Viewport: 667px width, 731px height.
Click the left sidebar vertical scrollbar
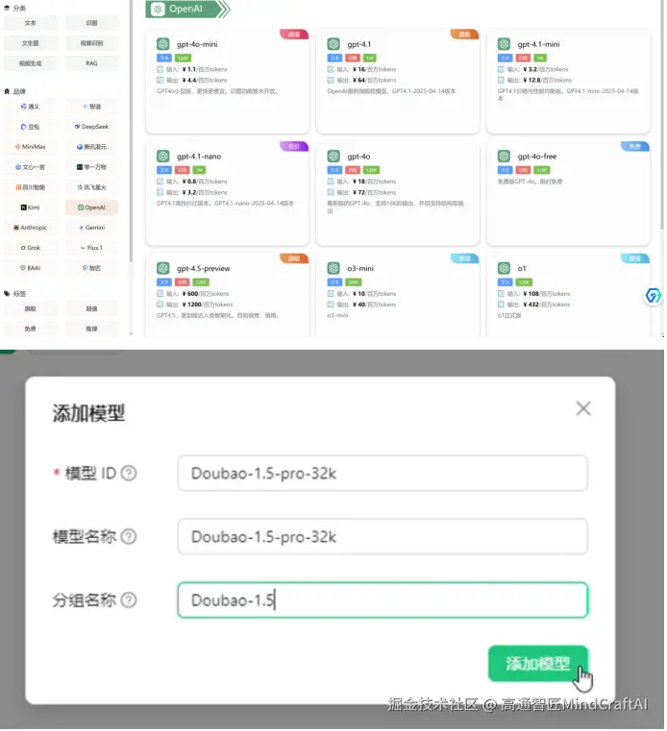[x=131, y=131]
